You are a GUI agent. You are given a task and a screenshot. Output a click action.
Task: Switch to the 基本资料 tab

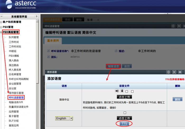point(53,41)
